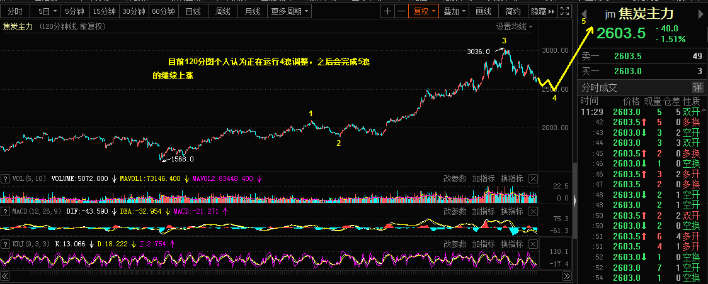Activate 画线 drawing tool button
The width and height of the screenshot is (708, 284).
tap(484, 11)
